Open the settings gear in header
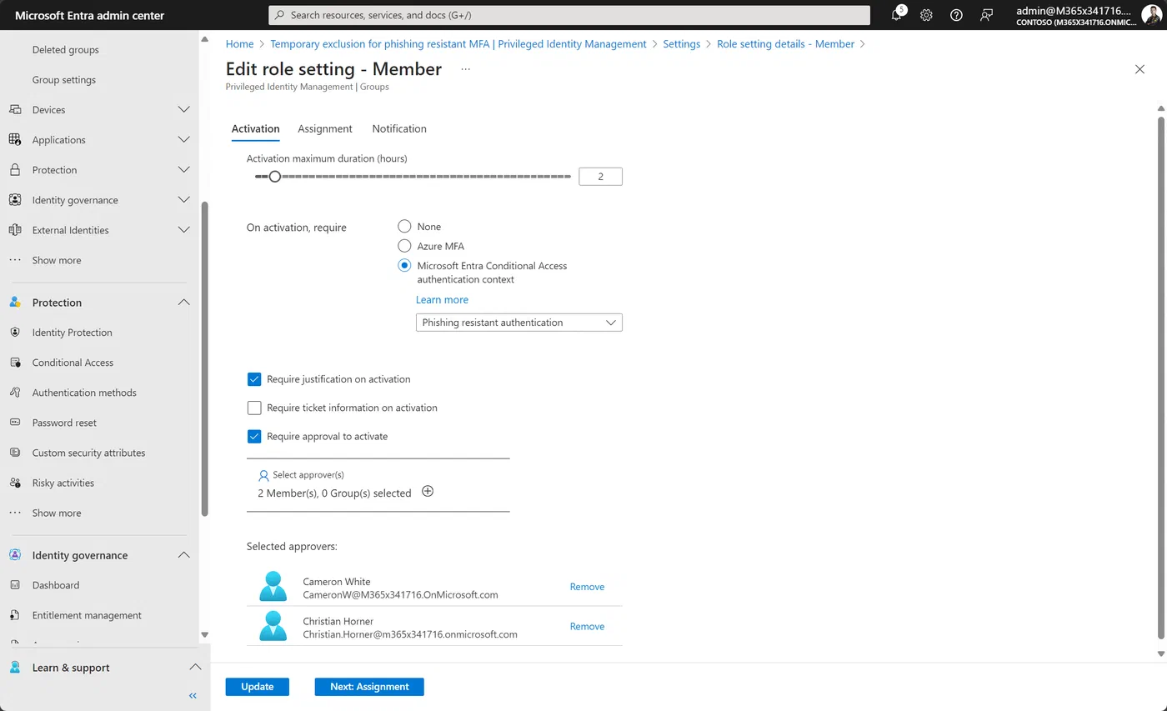 (926, 15)
